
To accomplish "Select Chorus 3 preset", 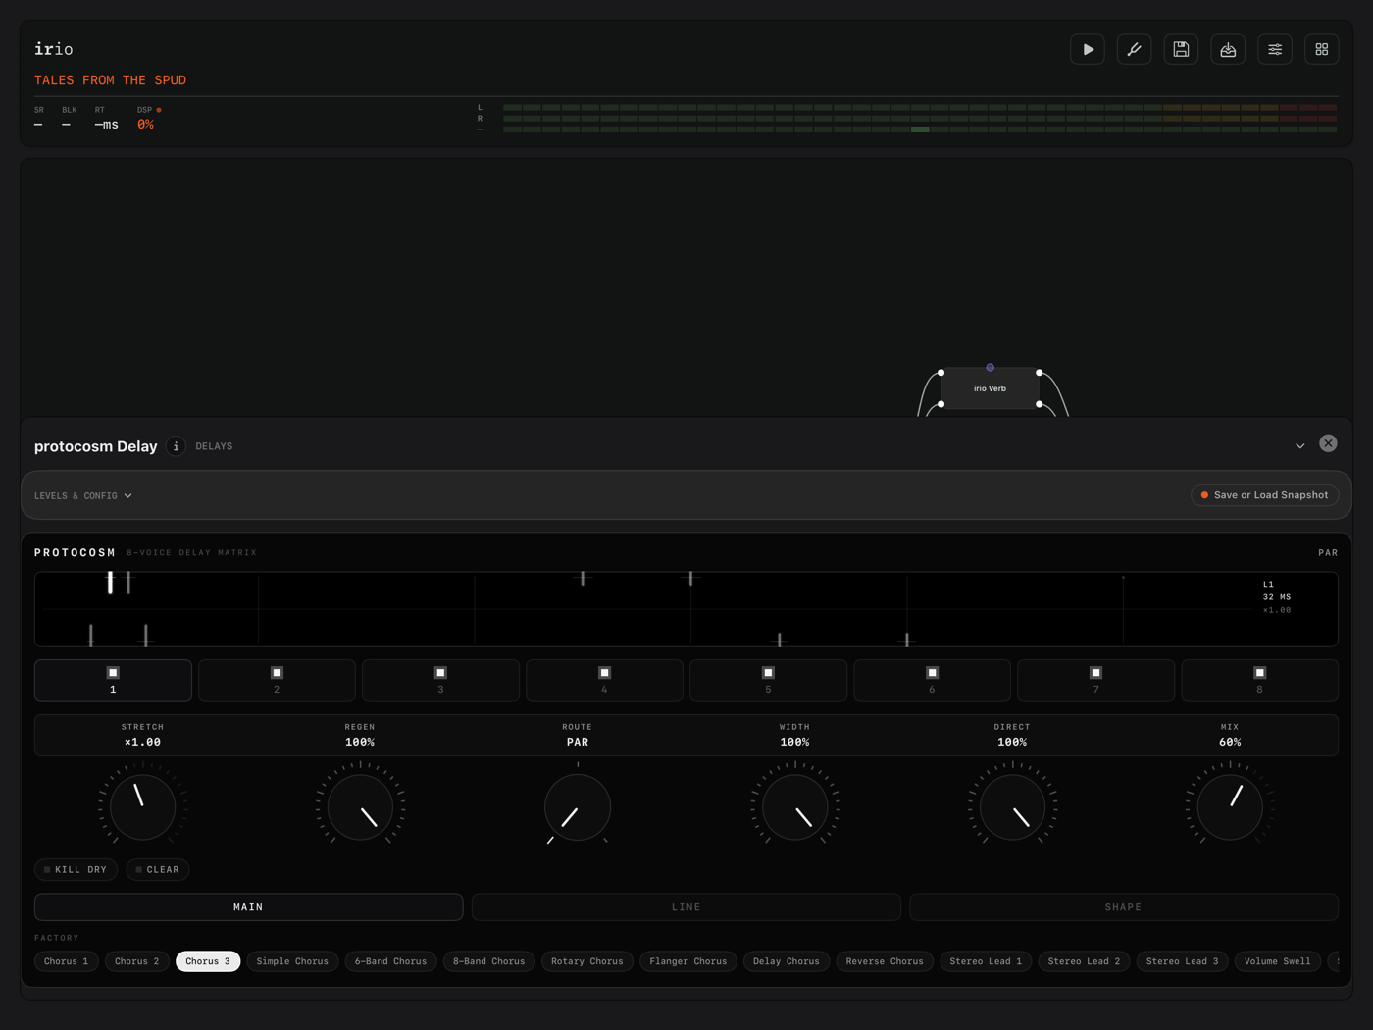I will pos(208,961).
